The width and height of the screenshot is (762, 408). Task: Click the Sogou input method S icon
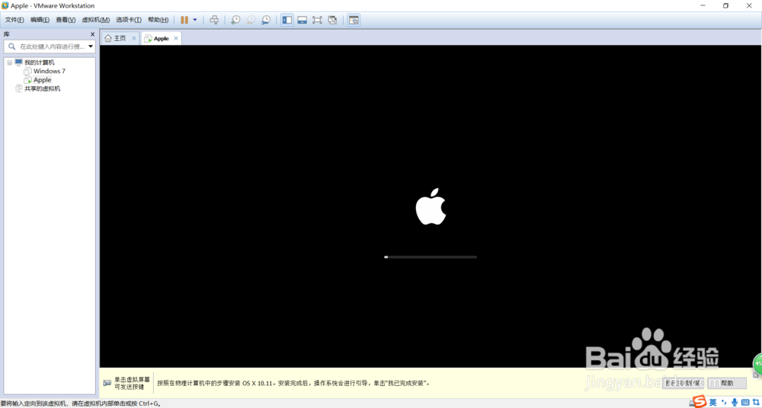[x=700, y=402]
